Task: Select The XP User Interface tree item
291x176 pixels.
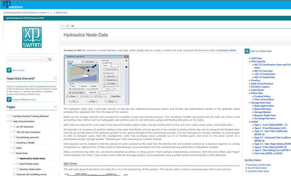Action: (28, 132)
